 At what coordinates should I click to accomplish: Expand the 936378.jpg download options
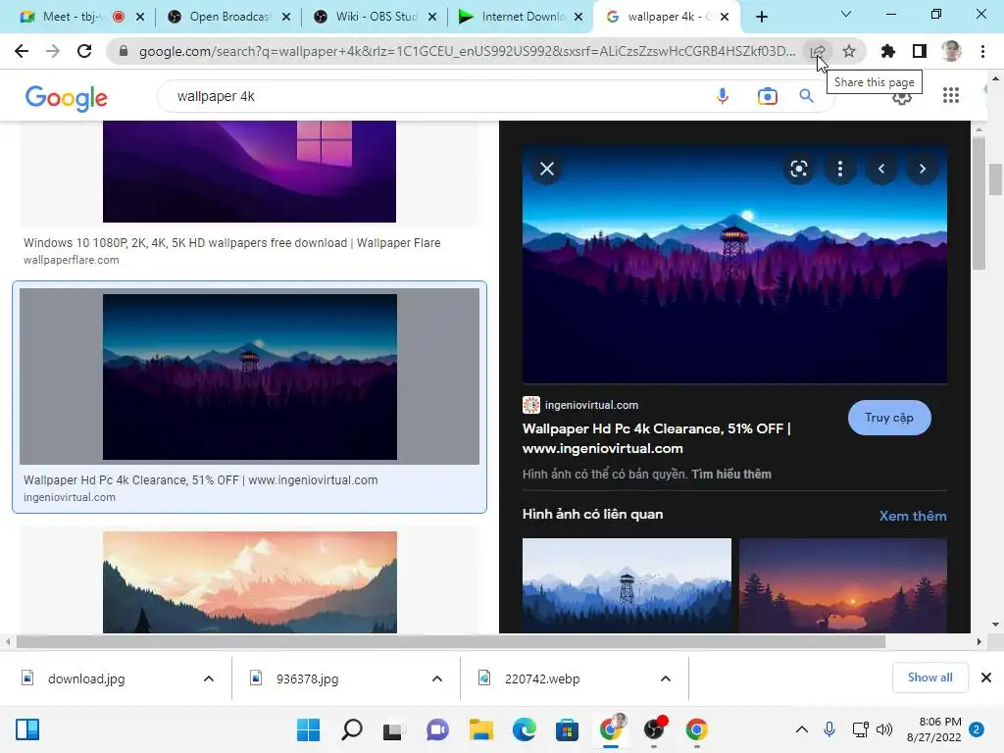point(436,678)
